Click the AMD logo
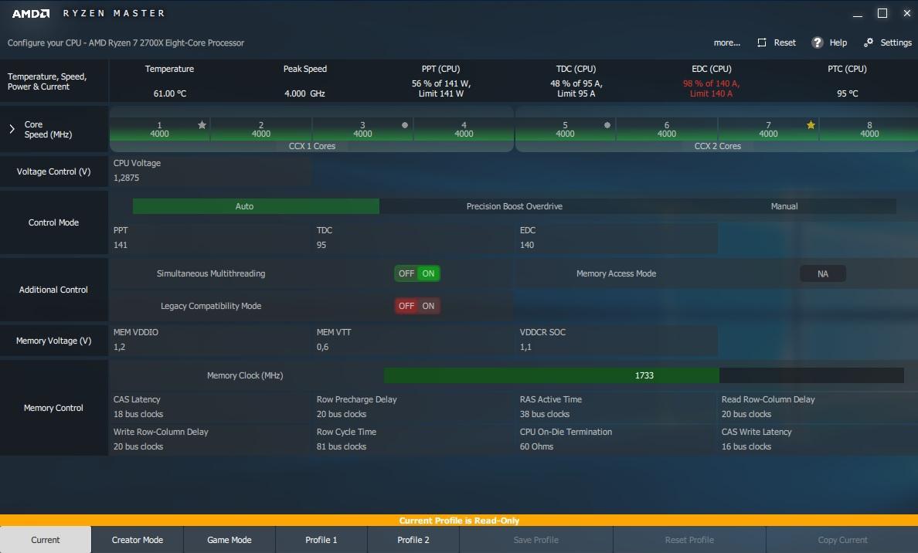Image resolution: width=918 pixels, height=553 pixels. pyautogui.click(x=31, y=13)
